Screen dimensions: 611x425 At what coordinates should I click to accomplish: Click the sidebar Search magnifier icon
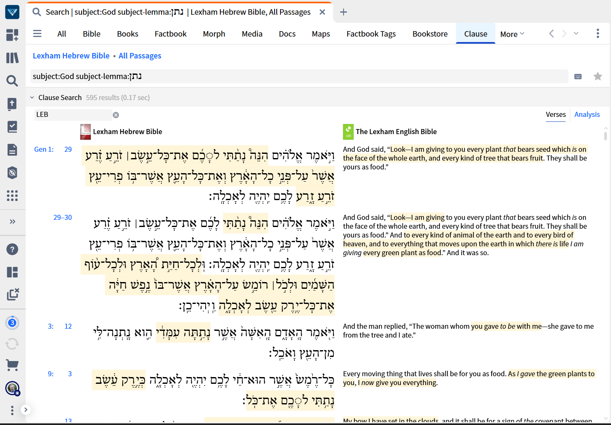12,81
